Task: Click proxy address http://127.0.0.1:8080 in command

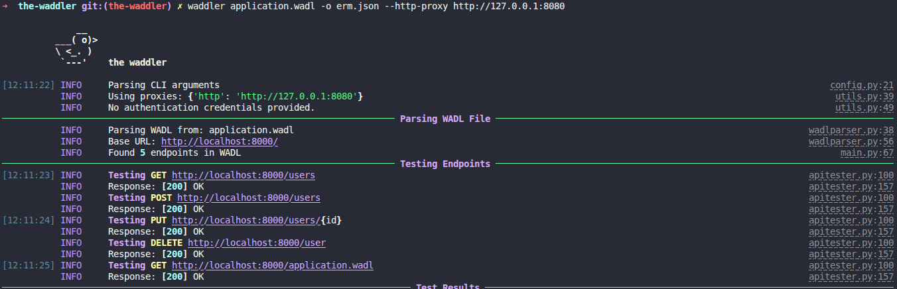Action: (x=509, y=7)
